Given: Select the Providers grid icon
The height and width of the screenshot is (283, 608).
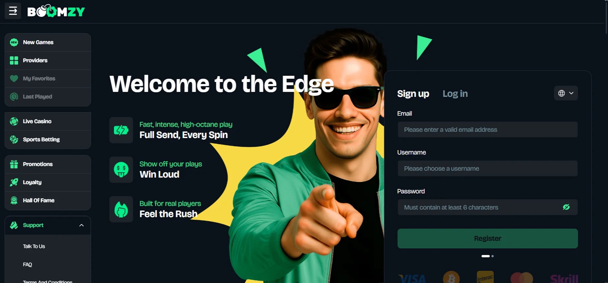Looking at the screenshot, I should (x=14, y=60).
